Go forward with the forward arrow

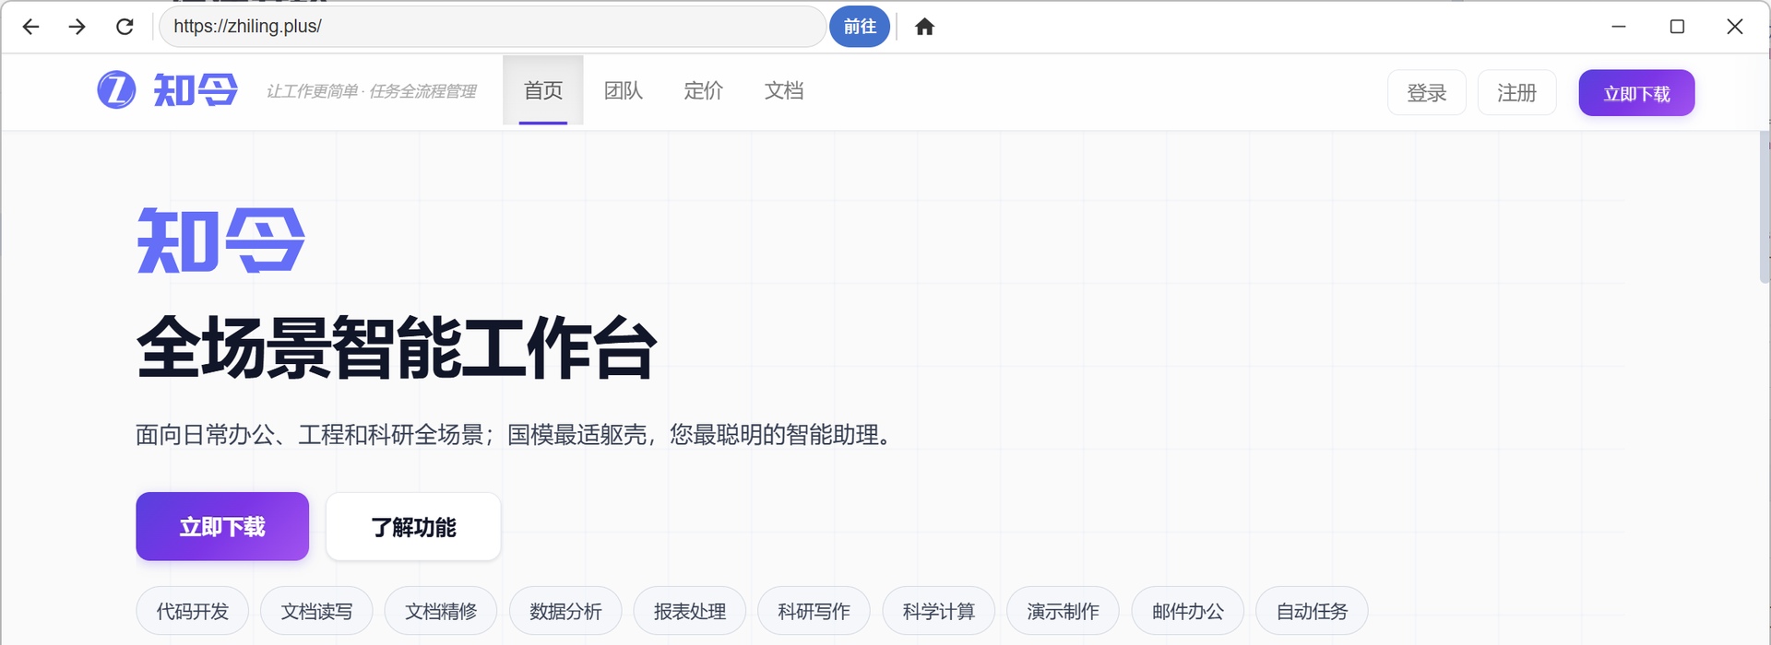77,27
